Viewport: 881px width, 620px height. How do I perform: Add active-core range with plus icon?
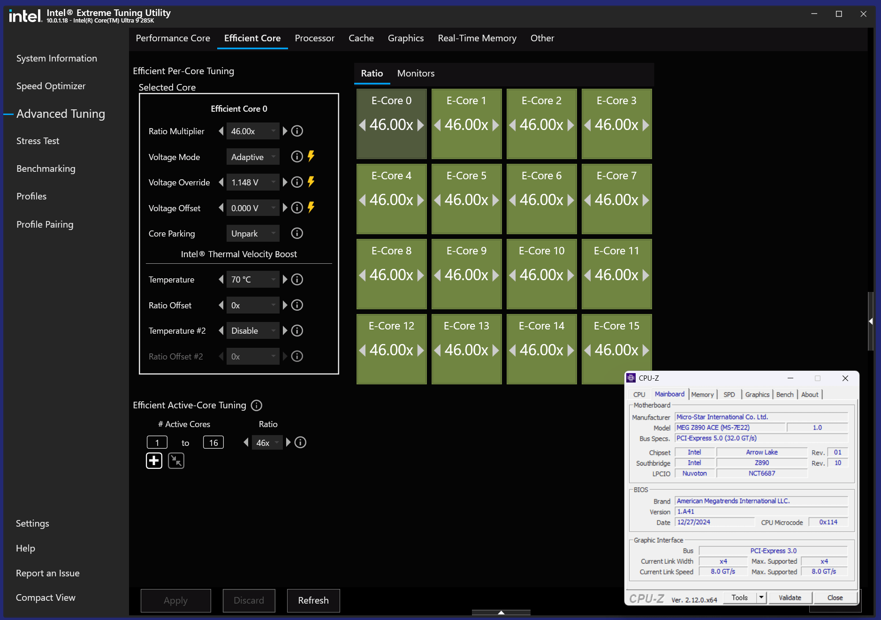[154, 461]
